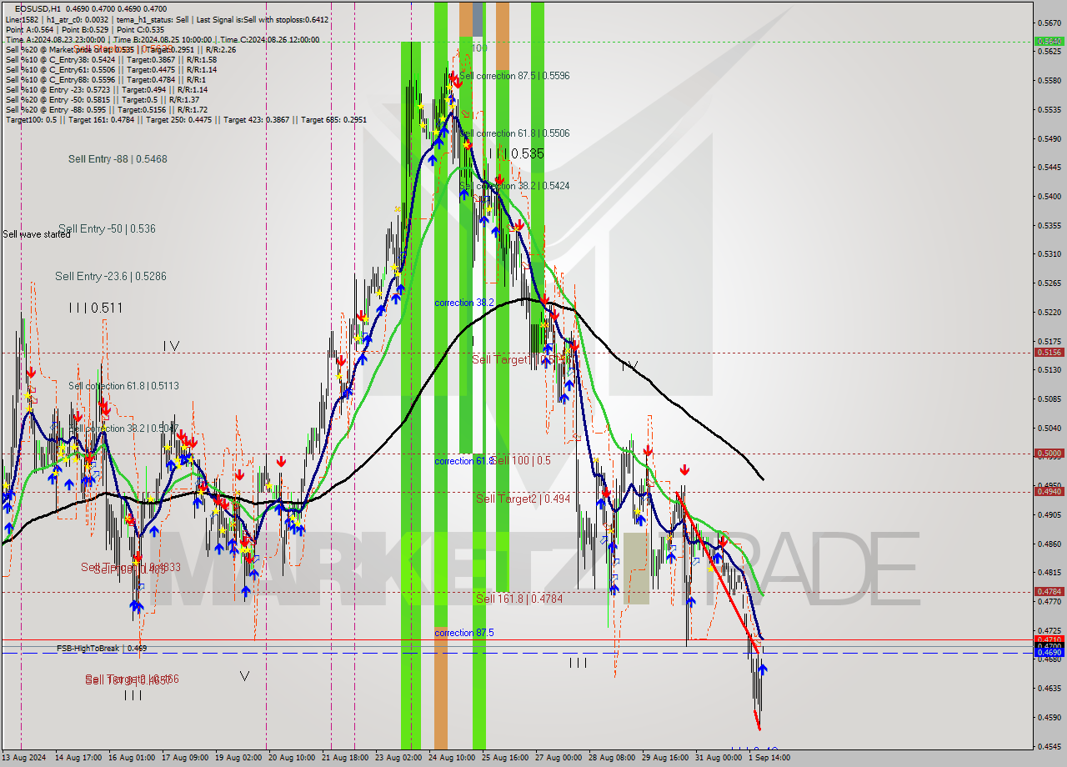Select the red 0.4784 price tag

(x=1049, y=592)
